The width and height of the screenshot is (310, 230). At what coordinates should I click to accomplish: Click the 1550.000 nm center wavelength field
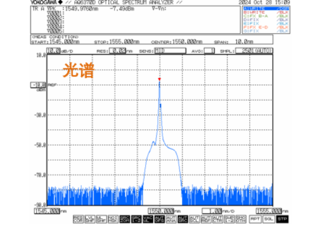pos(161,211)
